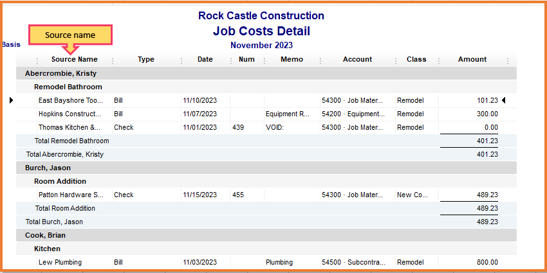The width and height of the screenshot is (547, 273).
Task: Select the Remodel Bathroom job row
Action: pyautogui.click(x=68, y=87)
